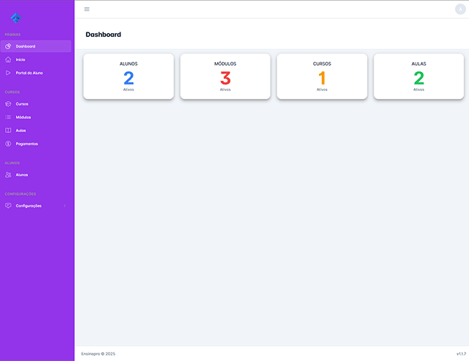Open Portal do Aluno page

click(36, 73)
